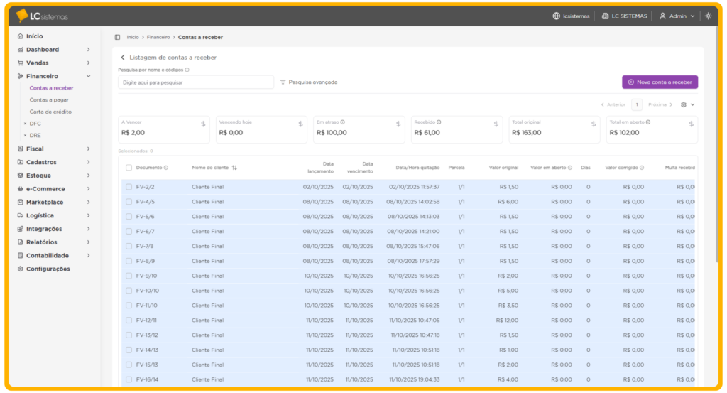Image resolution: width=727 pixels, height=393 pixels.
Task: Click the help icon beside Pesquisa por nome
Action: point(187,70)
